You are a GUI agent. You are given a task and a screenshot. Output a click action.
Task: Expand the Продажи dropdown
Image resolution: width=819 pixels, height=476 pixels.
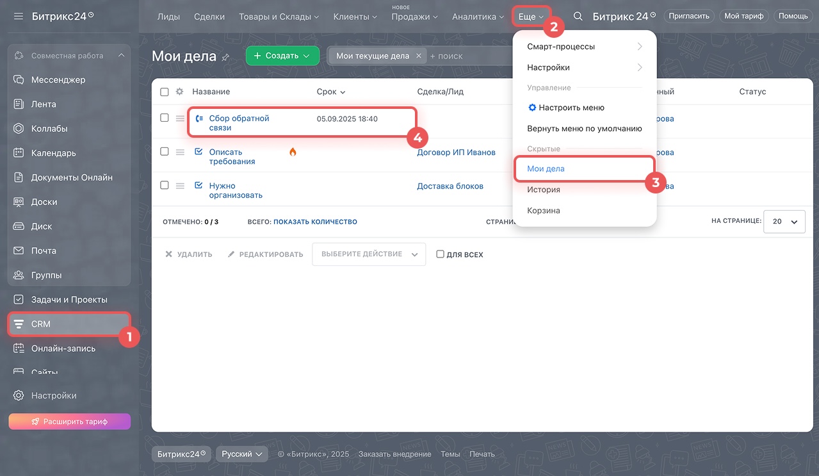point(415,17)
